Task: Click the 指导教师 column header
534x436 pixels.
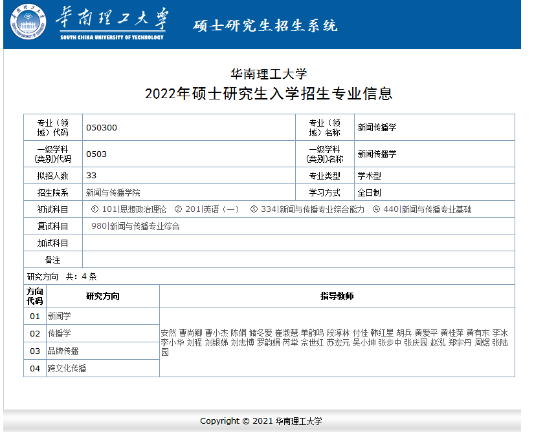Action: pos(337,296)
